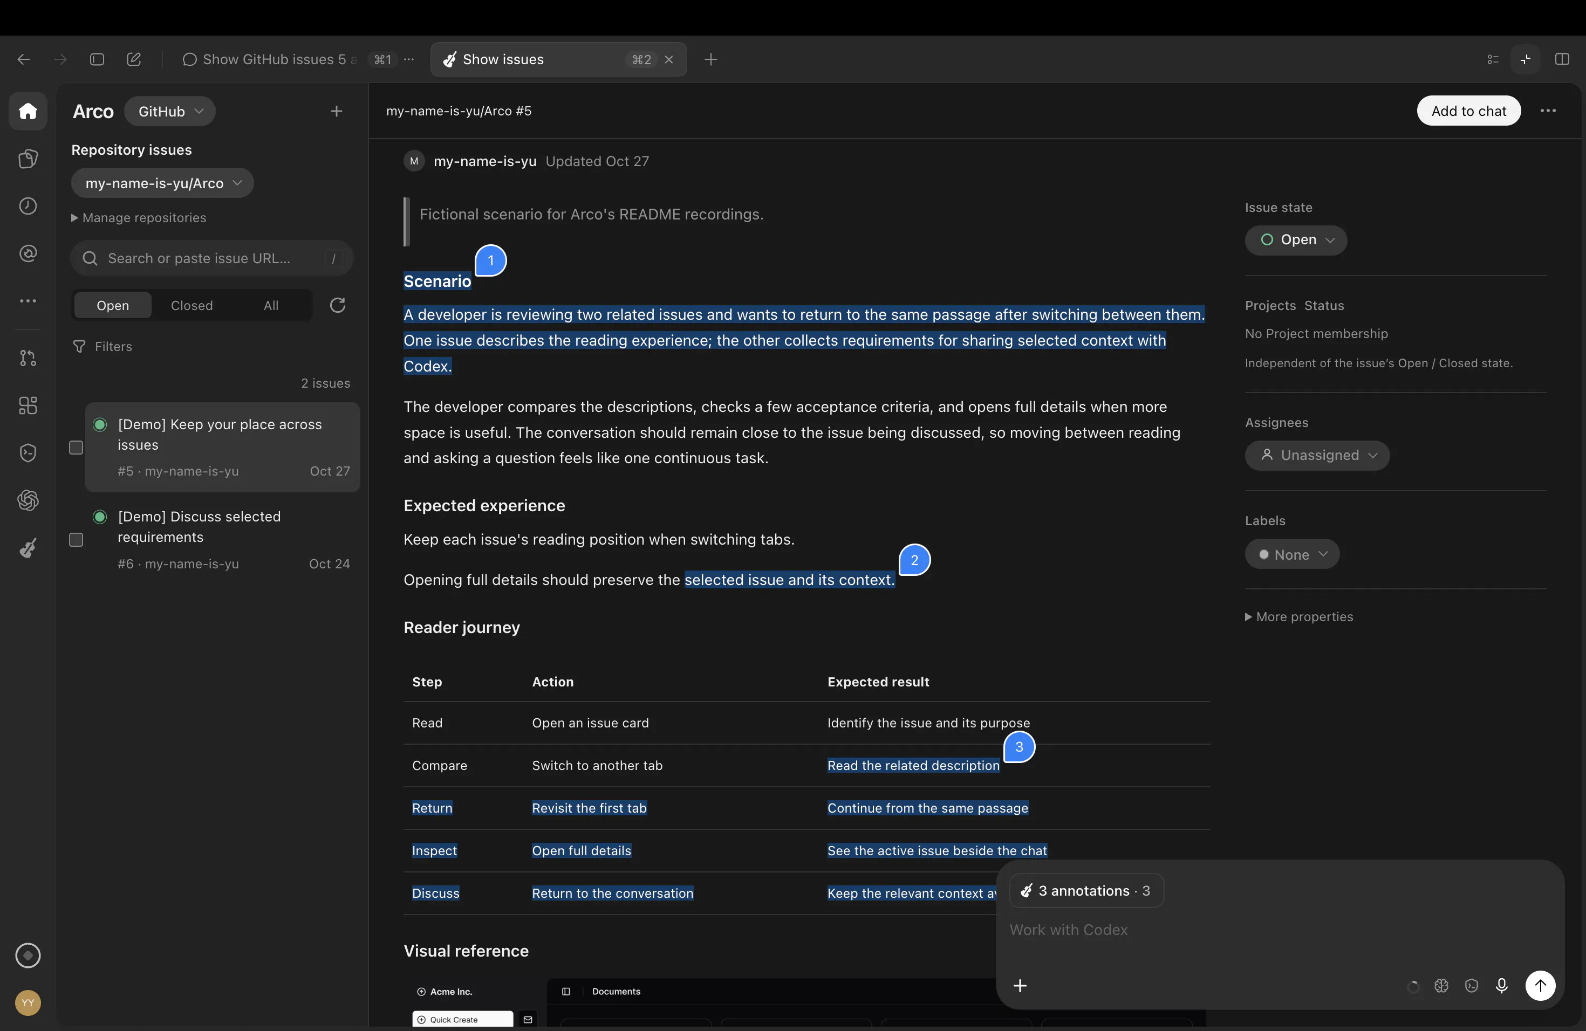Open the my-name-is-yu/Arco repository dropdown
Image resolution: width=1586 pixels, height=1031 pixels.
click(162, 183)
